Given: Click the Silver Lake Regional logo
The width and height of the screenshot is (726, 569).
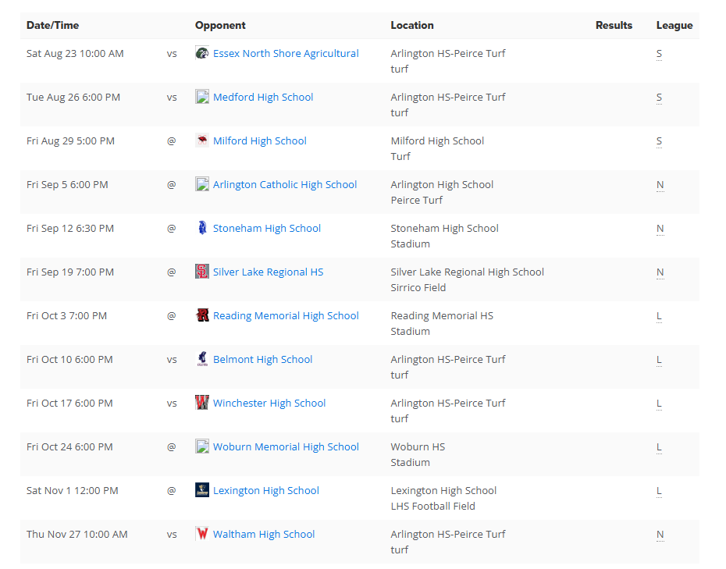Looking at the screenshot, I should coord(202,272).
